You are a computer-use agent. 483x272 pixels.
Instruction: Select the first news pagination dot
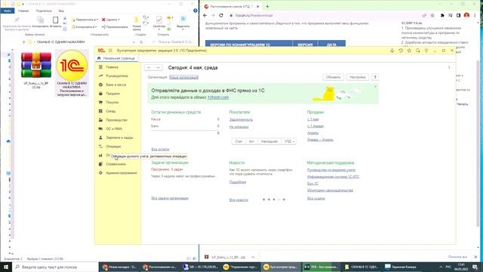click(x=263, y=199)
